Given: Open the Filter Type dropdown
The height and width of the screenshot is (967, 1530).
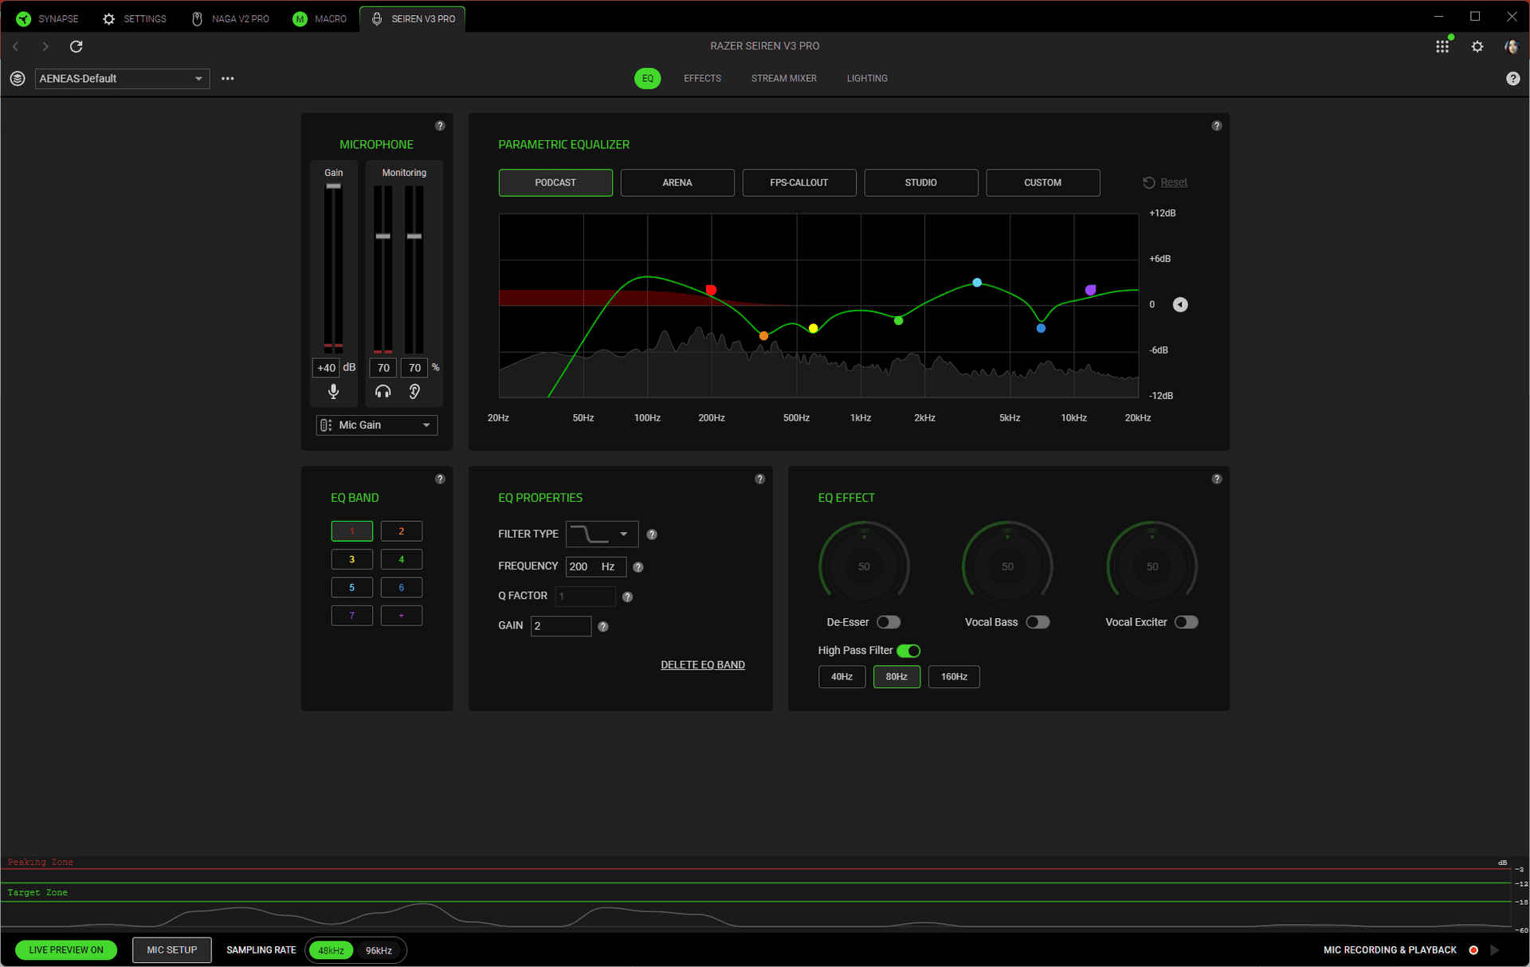Looking at the screenshot, I should tap(602, 534).
